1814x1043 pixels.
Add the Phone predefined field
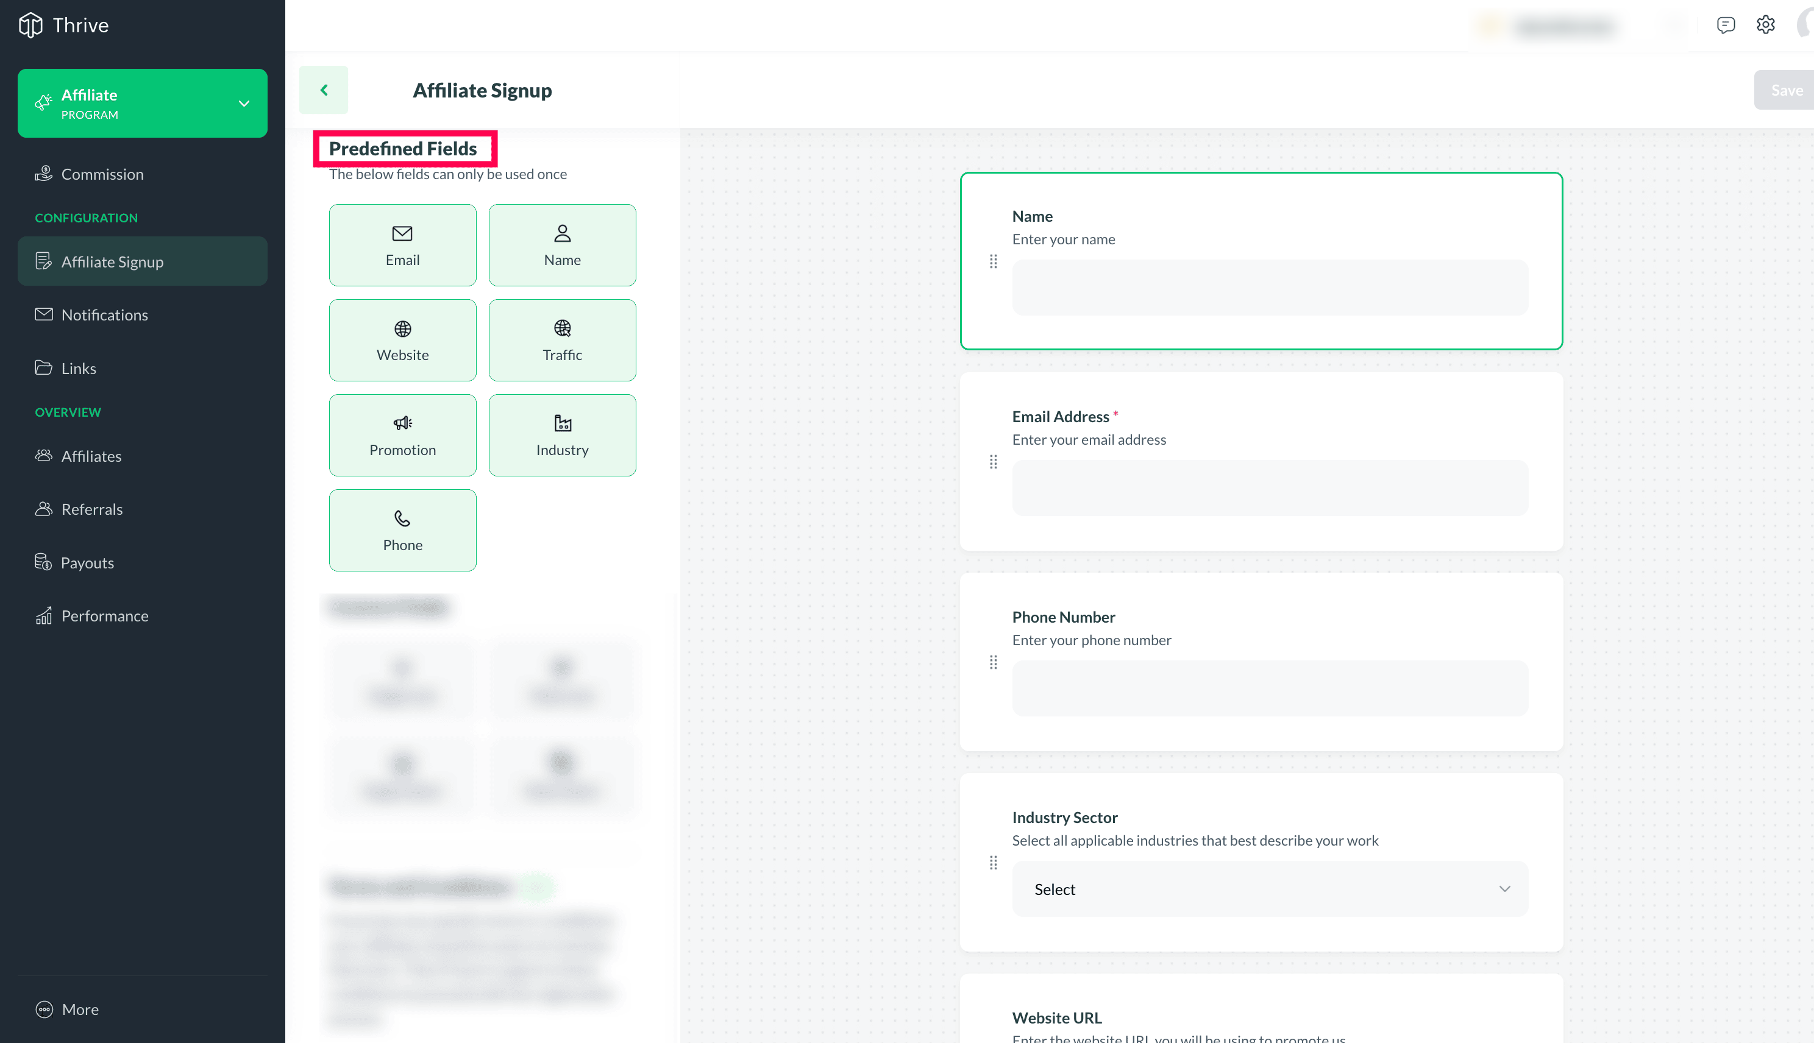(x=402, y=530)
